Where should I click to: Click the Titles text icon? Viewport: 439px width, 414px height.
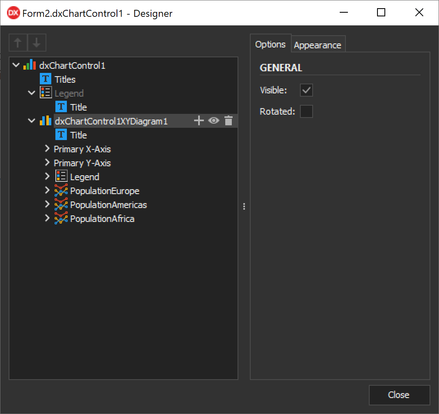pos(46,79)
